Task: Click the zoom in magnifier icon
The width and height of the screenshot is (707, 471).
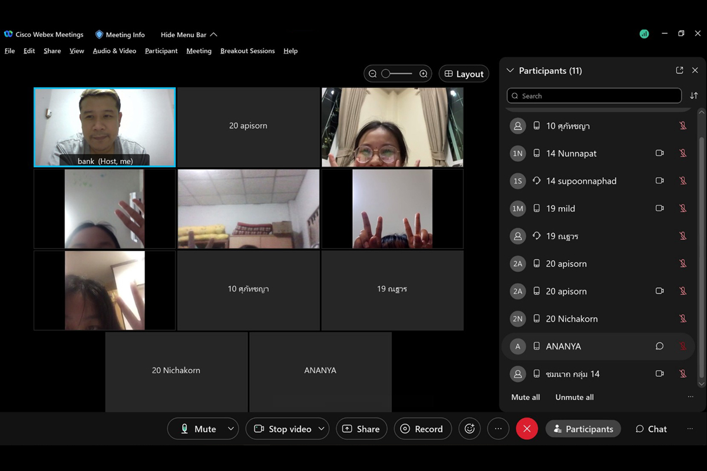Action: click(423, 74)
